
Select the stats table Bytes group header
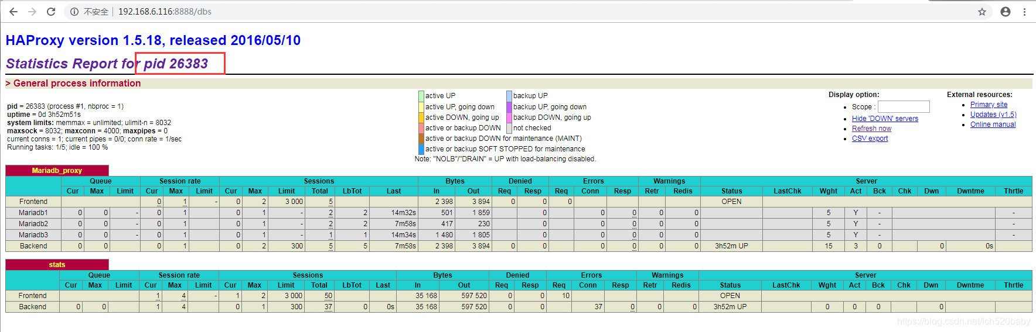tap(442, 275)
